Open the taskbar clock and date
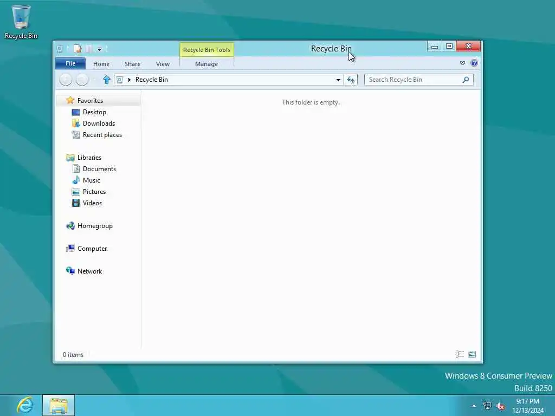This screenshot has height=416, width=555. (x=528, y=406)
